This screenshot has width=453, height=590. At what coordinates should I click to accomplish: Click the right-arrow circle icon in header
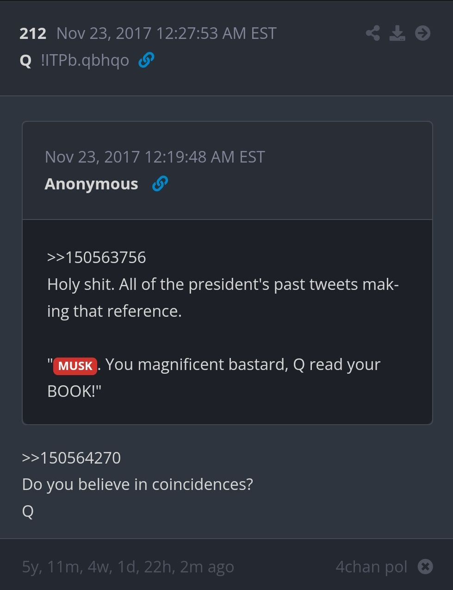pyautogui.click(x=422, y=33)
